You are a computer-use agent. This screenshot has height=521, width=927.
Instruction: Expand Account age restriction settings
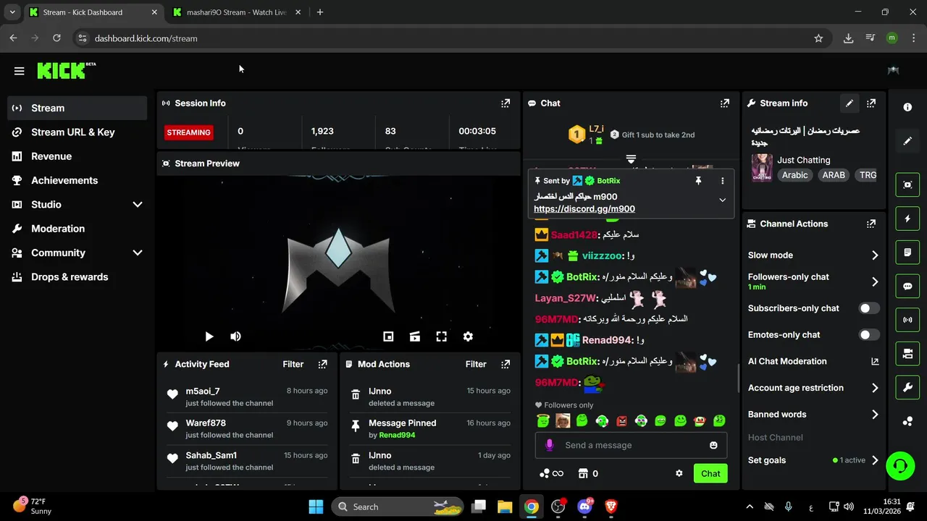click(x=875, y=388)
